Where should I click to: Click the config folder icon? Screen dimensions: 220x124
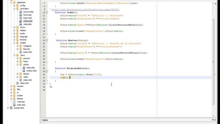pos(18,6)
